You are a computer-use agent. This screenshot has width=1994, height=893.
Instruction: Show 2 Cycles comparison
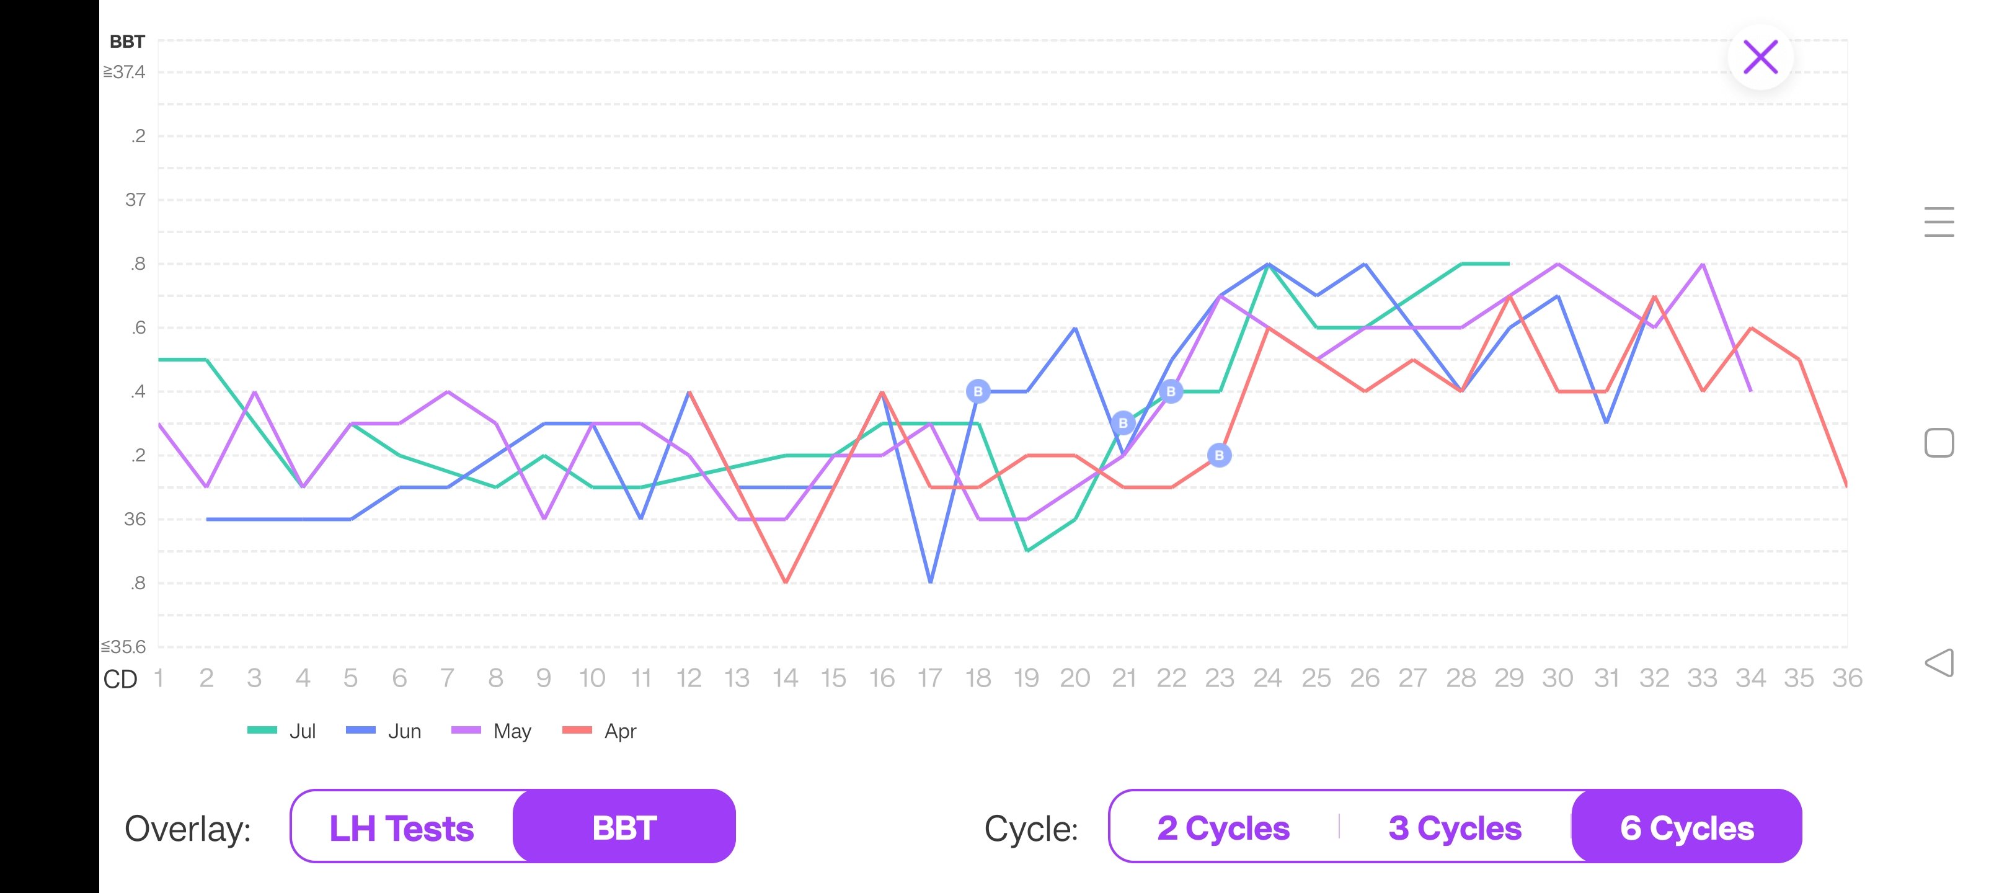pos(1223,828)
